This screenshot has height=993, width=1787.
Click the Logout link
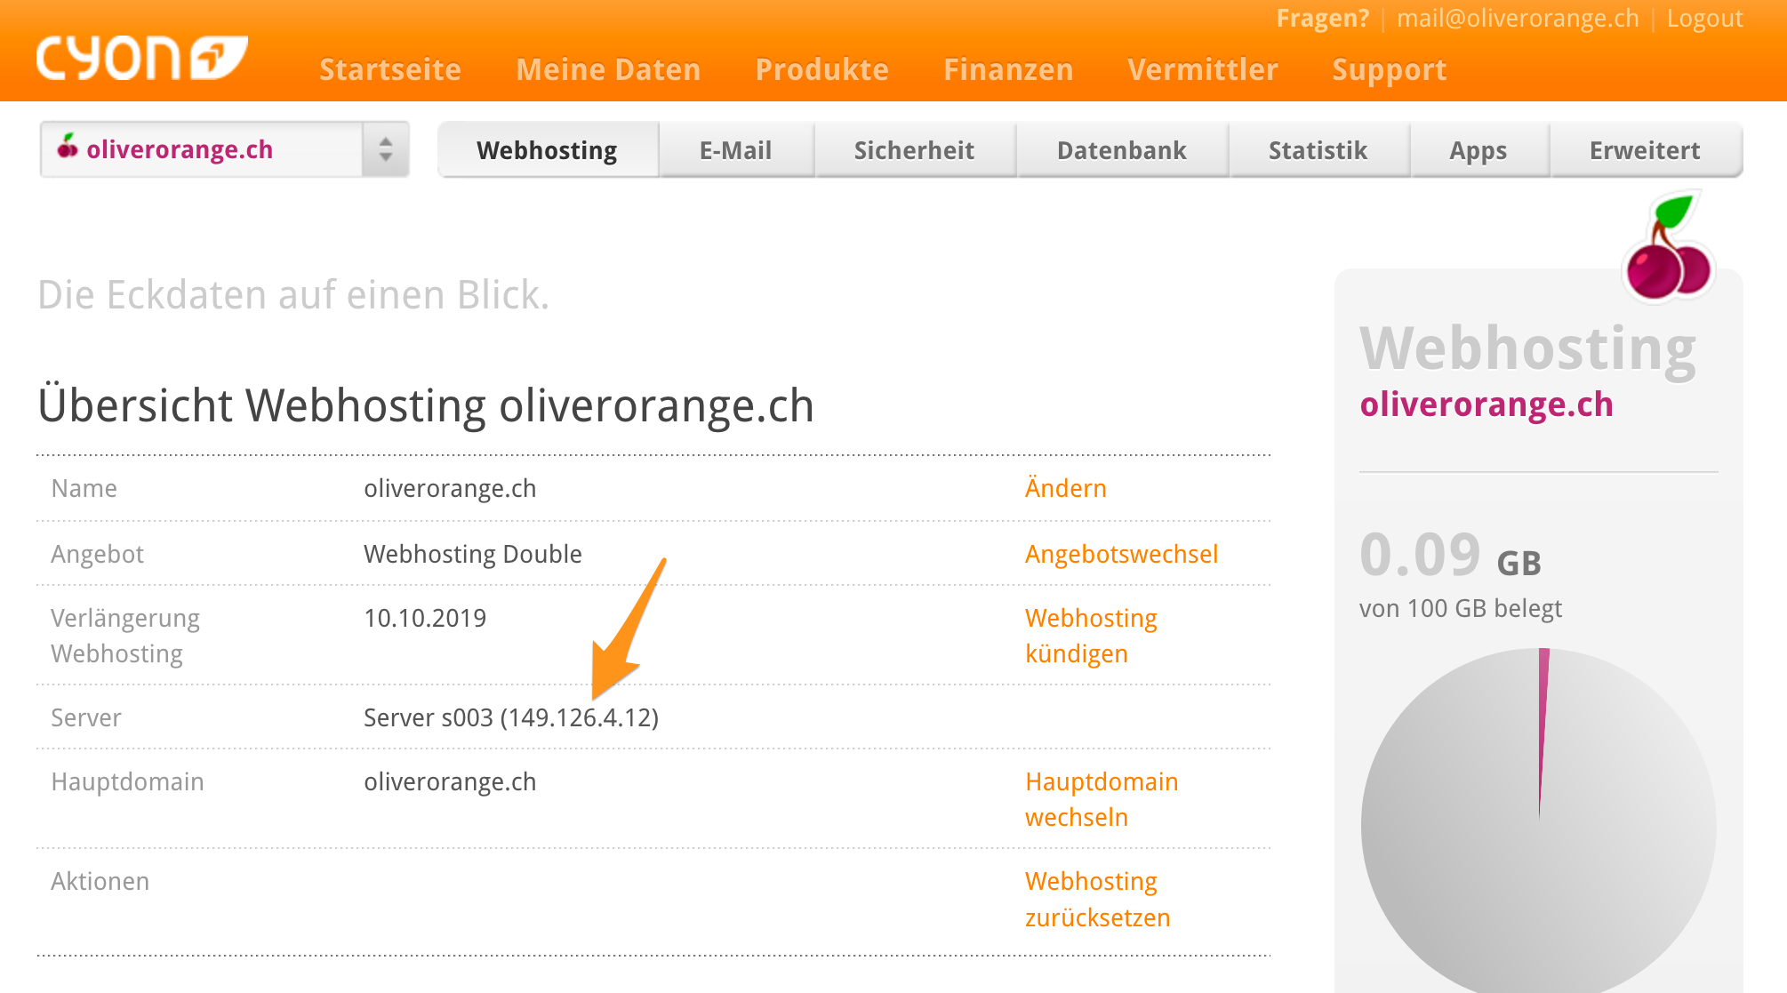[x=1704, y=19]
